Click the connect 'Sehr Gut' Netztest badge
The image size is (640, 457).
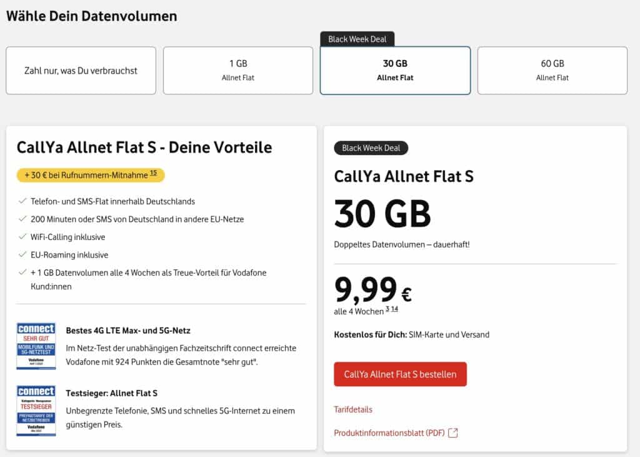36,346
